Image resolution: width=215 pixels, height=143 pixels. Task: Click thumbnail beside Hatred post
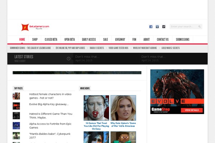coord(16,116)
